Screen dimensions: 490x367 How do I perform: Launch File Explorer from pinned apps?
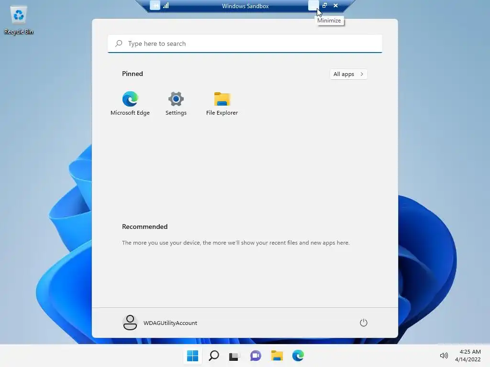coord(222,104)
